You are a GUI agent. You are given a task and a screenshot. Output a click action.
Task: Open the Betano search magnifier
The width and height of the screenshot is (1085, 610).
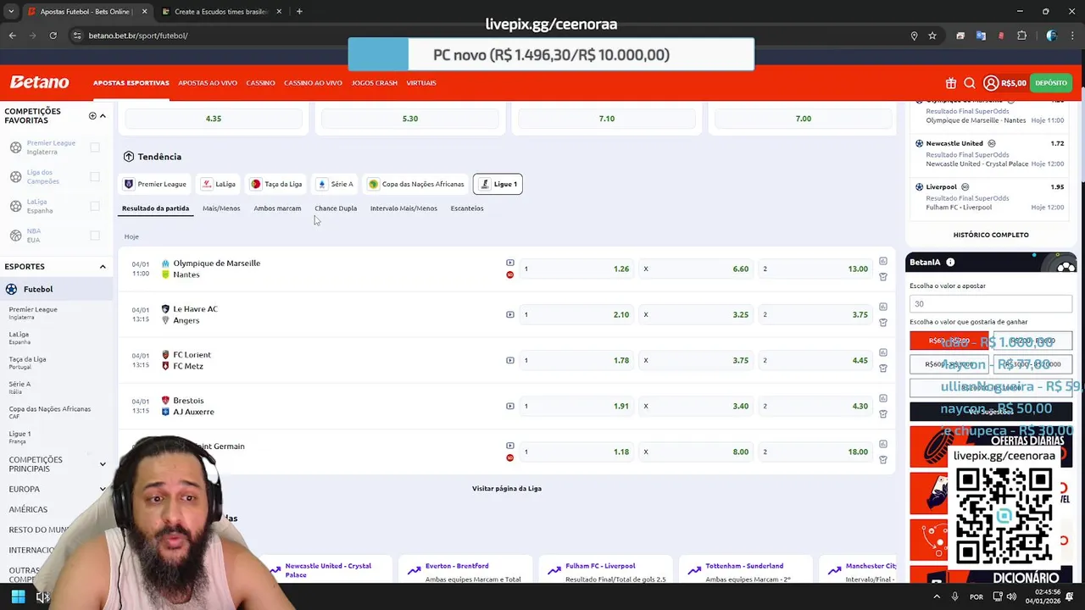(970, 83)
